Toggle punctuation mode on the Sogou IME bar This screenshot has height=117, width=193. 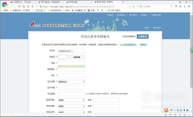point(175,110)
